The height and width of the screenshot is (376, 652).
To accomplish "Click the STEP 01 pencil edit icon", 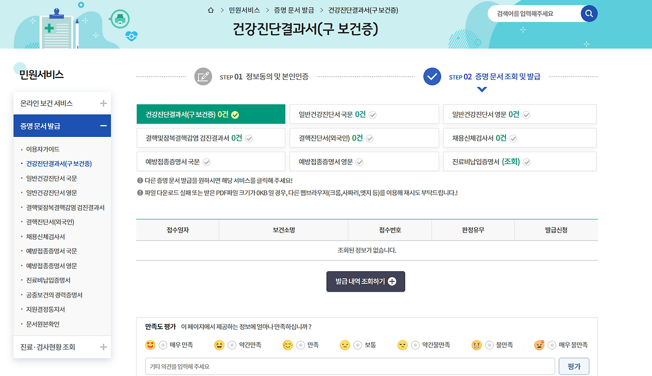I will tap(203, 77).
